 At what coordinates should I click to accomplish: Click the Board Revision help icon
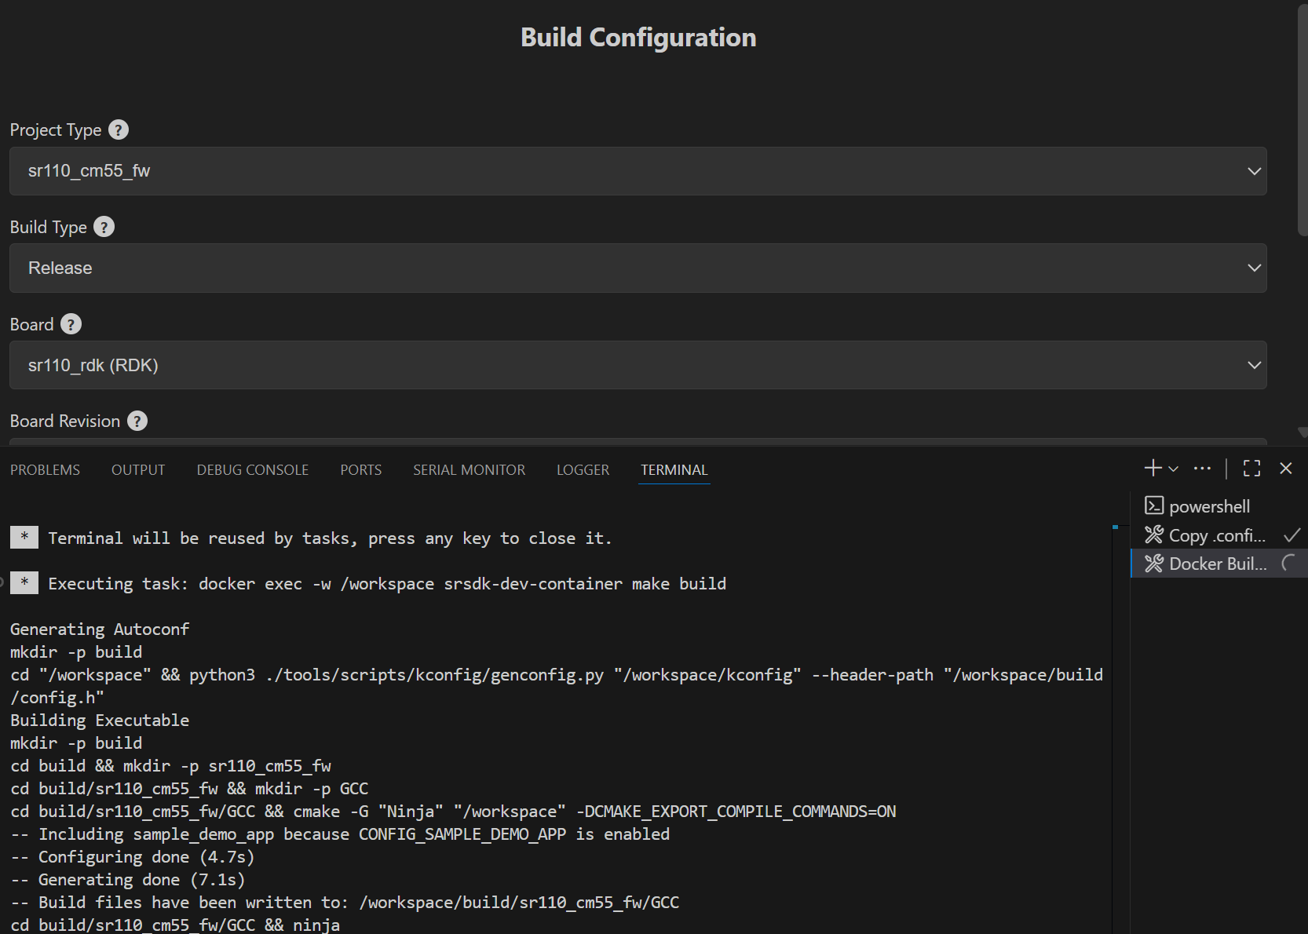[x=137, y=421]
